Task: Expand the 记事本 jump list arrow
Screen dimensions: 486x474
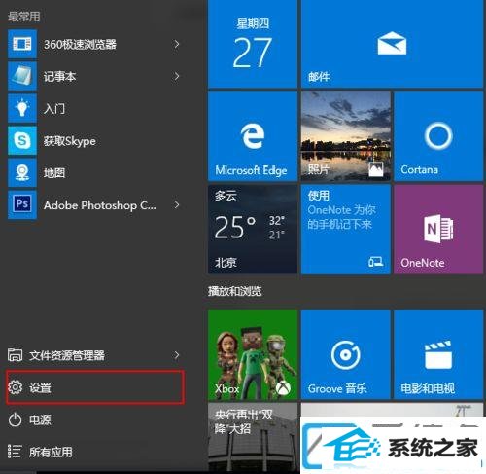Action: [x=177, y=76]
